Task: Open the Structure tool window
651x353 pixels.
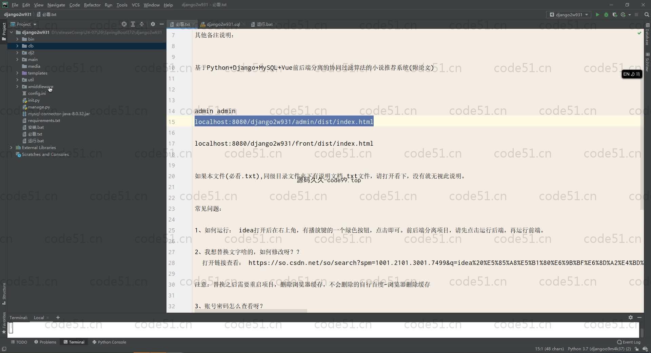Action: [x=4, y=293]
